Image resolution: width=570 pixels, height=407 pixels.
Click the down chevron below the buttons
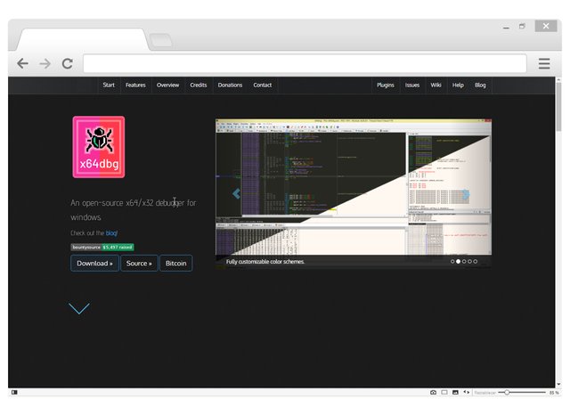79,308
